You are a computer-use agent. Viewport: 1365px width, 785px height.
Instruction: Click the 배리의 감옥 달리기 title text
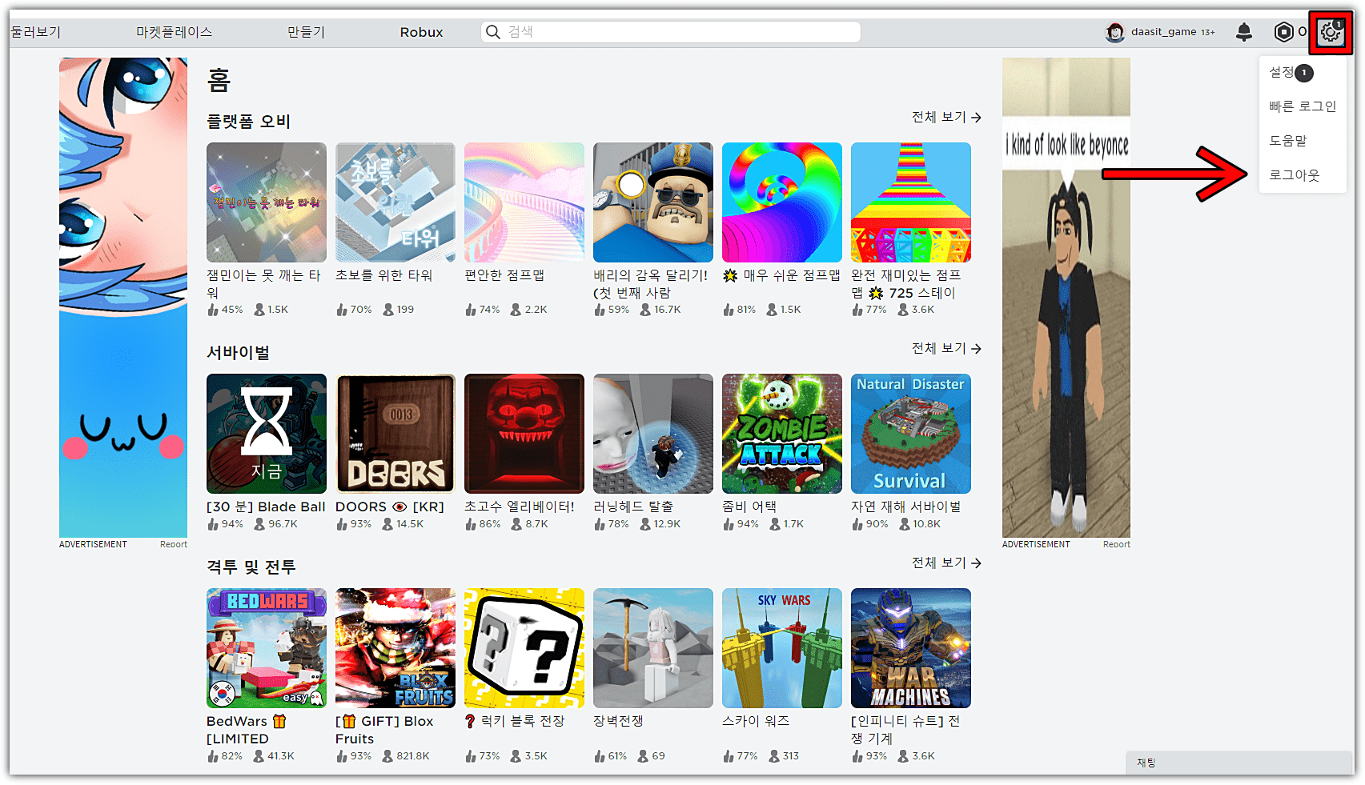click(651, 284)
